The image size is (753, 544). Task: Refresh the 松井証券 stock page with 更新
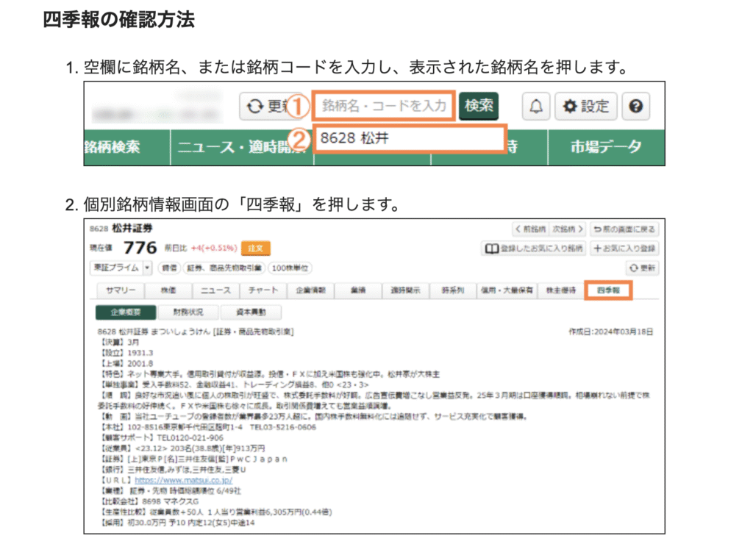[642, 268]
